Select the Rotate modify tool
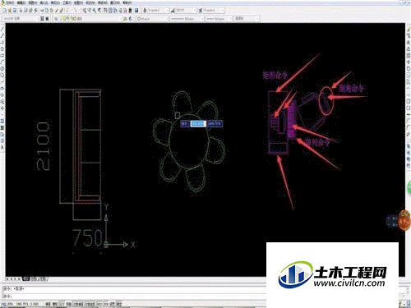 409,68
